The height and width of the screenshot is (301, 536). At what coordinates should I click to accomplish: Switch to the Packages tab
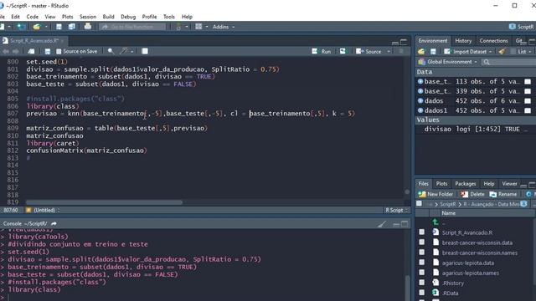(466, 184)
